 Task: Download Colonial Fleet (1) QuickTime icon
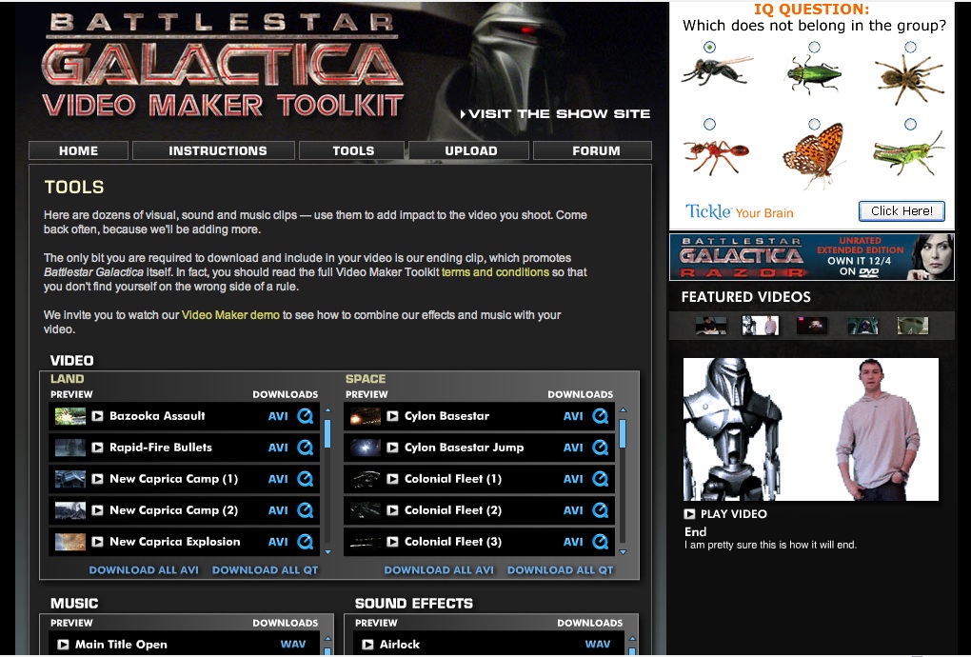pos(600,479)
